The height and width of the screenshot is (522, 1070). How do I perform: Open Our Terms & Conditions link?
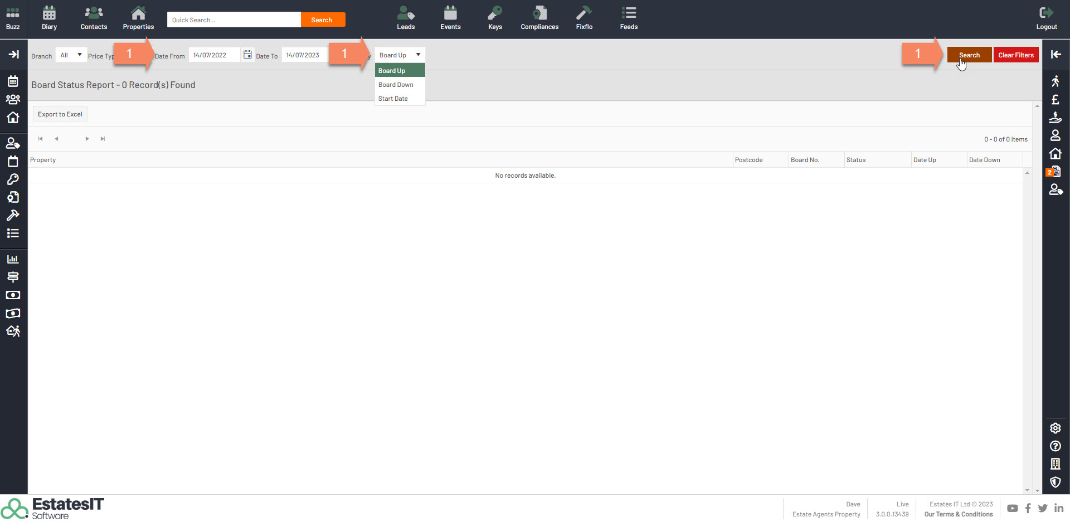pyautogui.click(x=959, y=514)
